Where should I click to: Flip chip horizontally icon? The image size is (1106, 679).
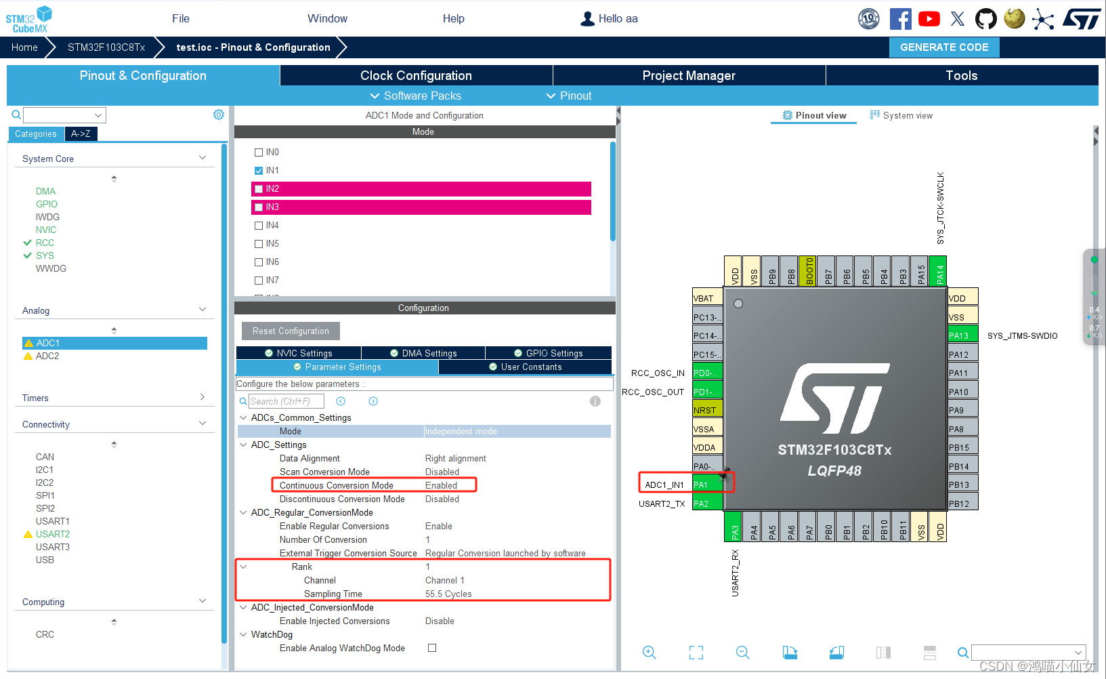(x=883, y=653)
